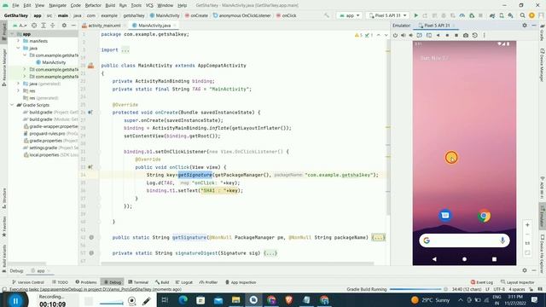546x307 pixels.
Task: Open the Emulator panel settings gear
Action: click(525, 26)
